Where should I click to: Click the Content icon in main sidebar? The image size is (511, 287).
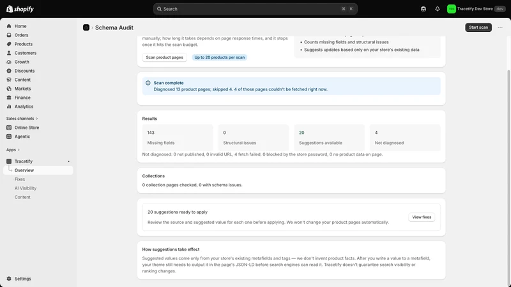click(x=9, y=80)
